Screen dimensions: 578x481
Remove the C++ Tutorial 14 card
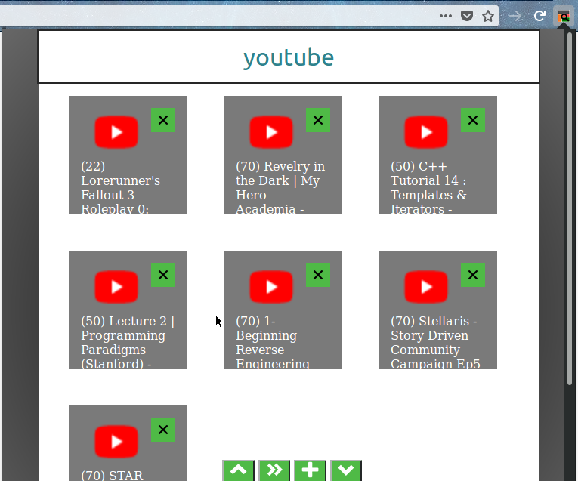tap(472, 120)
